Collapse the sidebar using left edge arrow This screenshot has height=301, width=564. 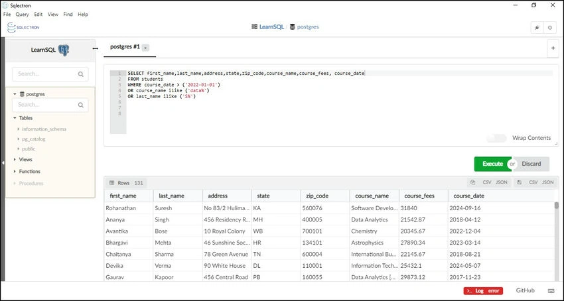tap(3, 163)
